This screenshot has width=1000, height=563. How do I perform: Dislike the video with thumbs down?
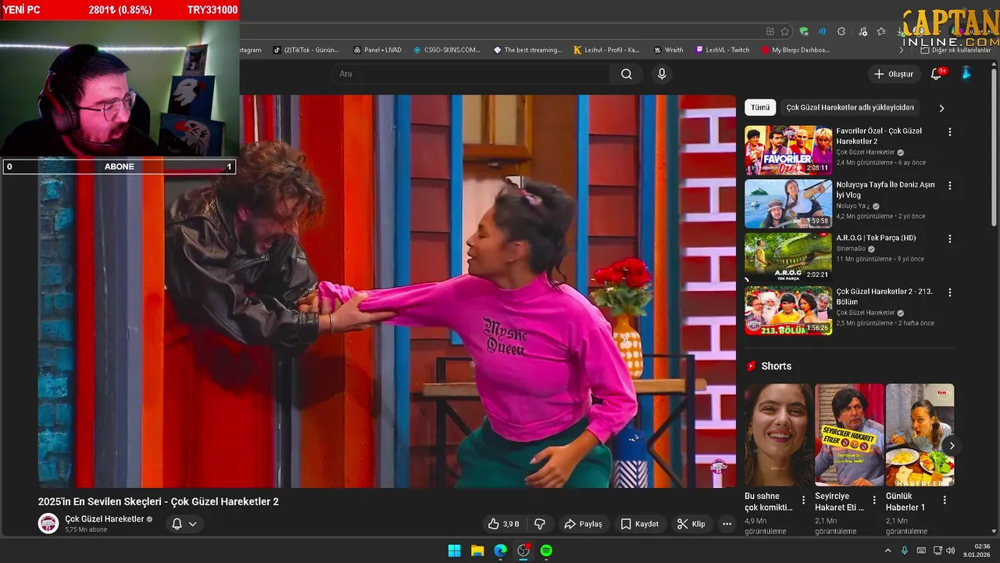coord(539,524)
